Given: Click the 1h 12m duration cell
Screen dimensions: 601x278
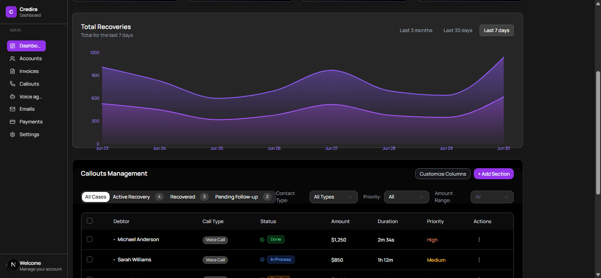Looking at the screenshot, I should tap(385, 260).
